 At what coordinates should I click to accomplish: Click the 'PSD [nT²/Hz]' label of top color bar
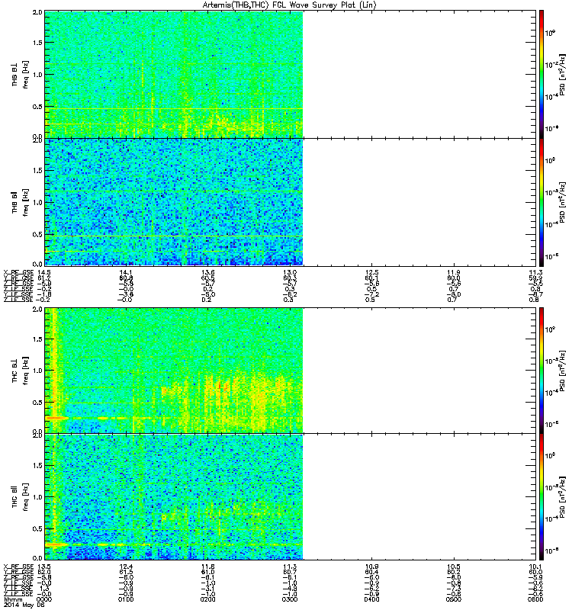pos(563,74)
